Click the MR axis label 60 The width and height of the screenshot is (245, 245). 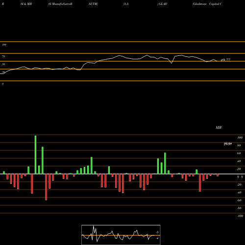[239, 153]
